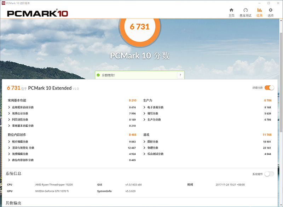Click the PCMARK 10 logo
The width and height of the screenshot is (283, 207).
click(37, 13)
